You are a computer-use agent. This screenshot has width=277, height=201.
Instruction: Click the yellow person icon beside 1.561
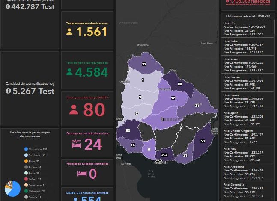pyautogui.click(x=69, y=31)
